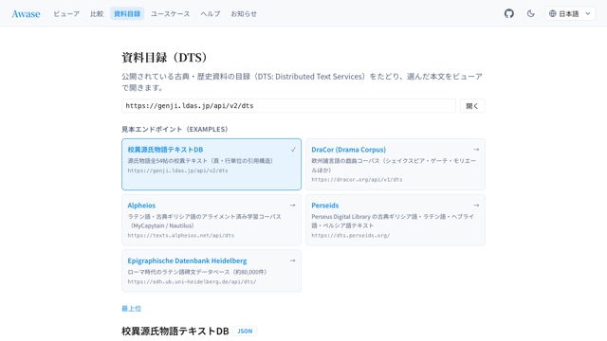Screen dimensions: 607x341
Task: Click the https://dts.perseids.org/ URL text
Action: click(350, 235)
